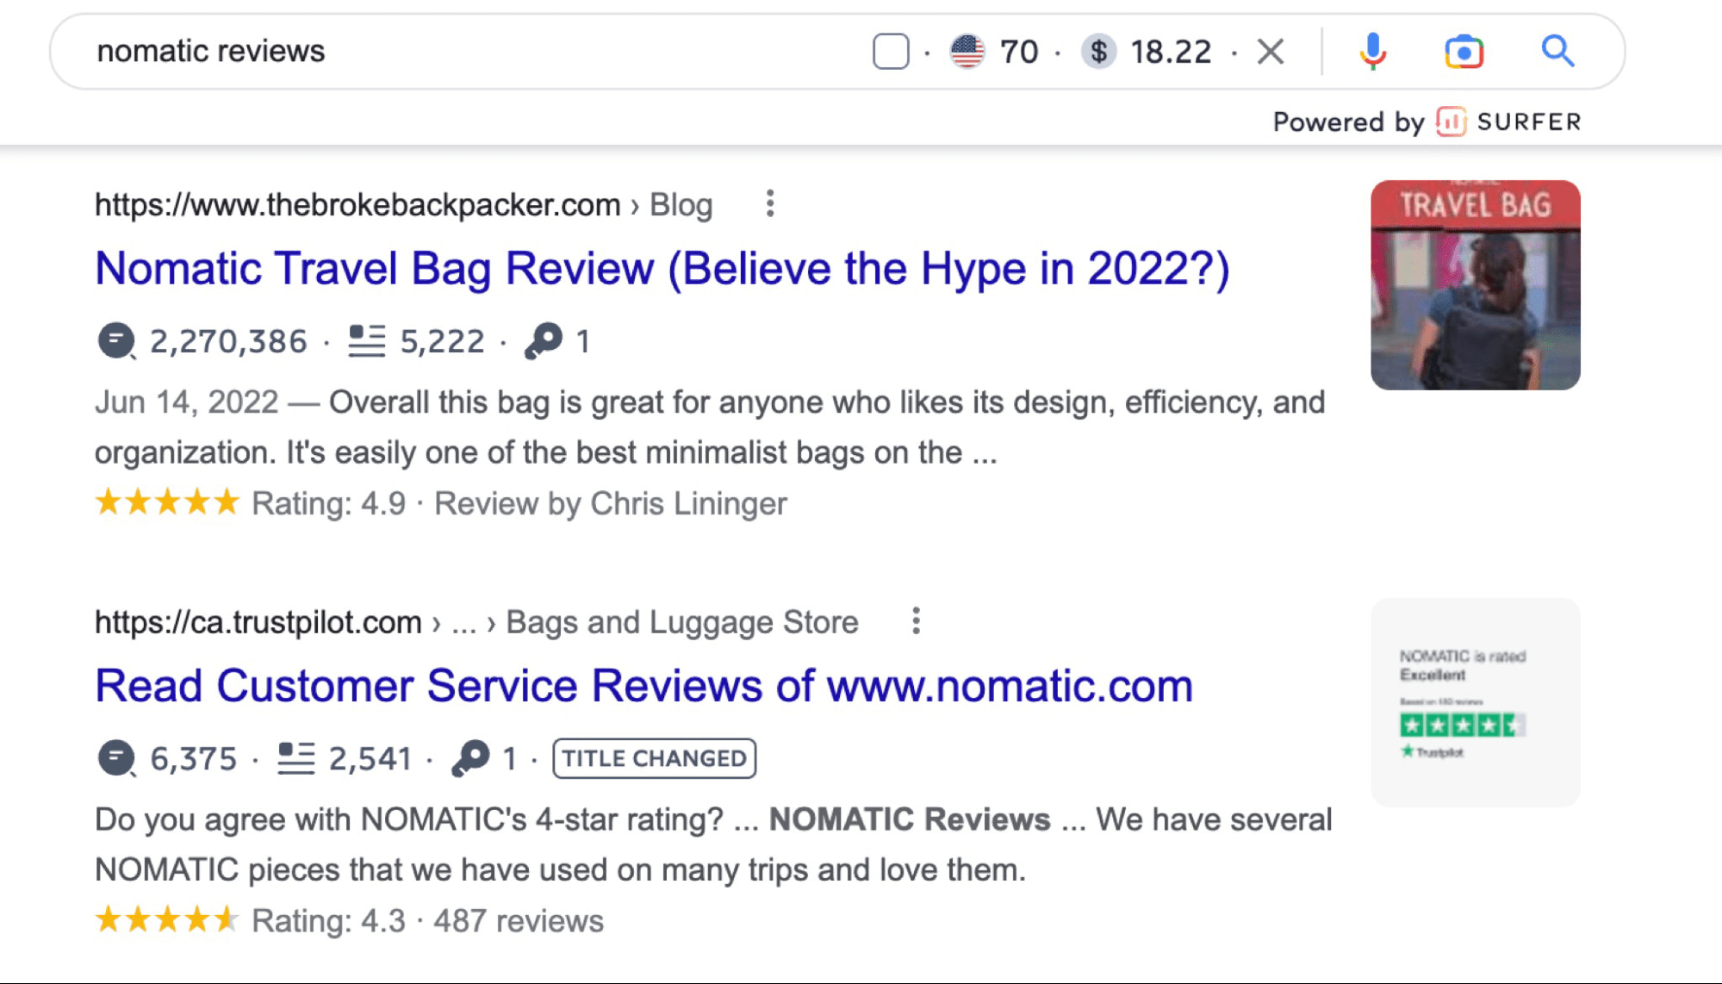Toggle the checkbox beside the search bar
The image size is (1722, 984).
pos(890,52)
